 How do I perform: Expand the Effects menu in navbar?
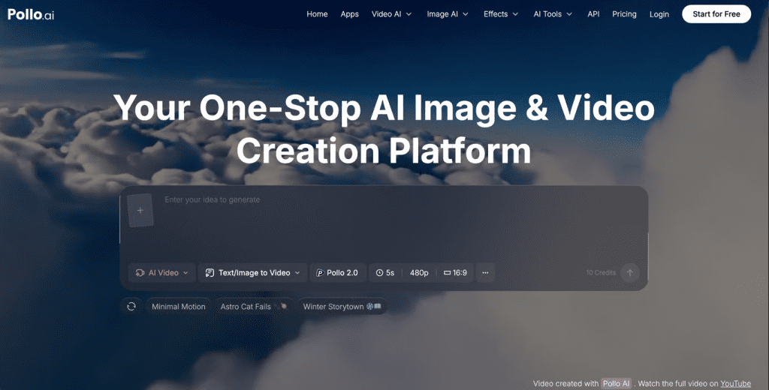pos(501,14)
